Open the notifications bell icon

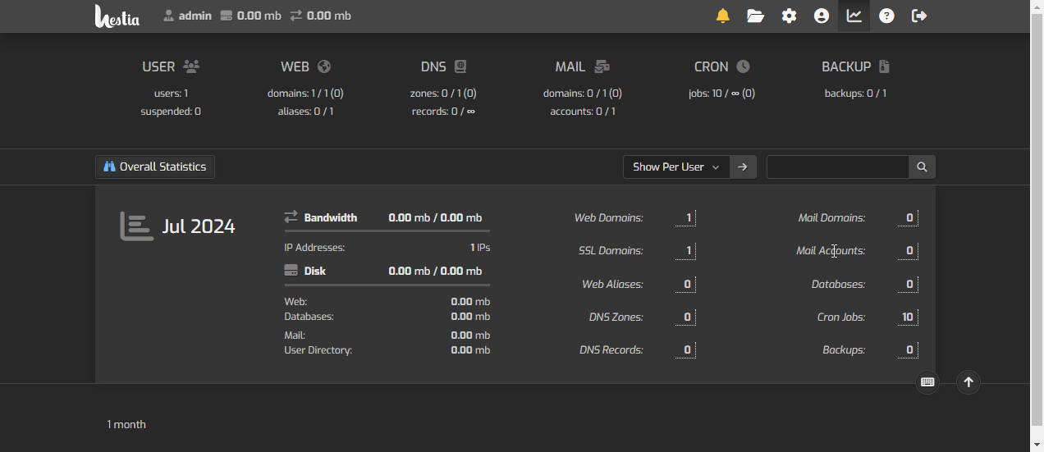(722, 16)
